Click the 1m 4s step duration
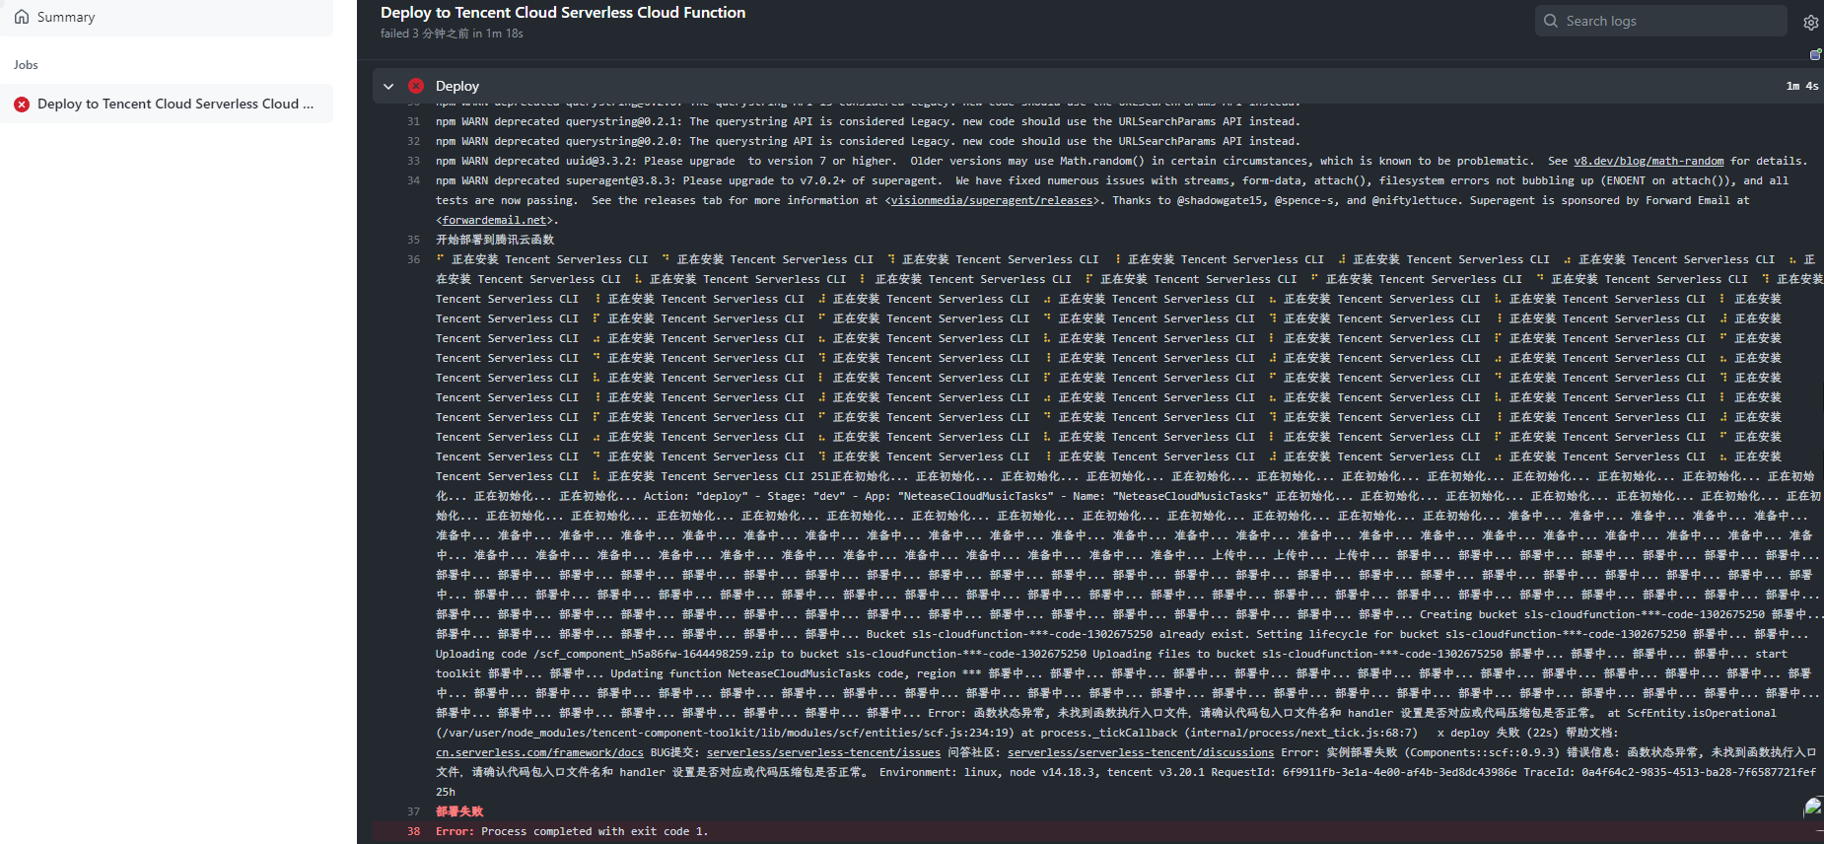1824x844 pixels. pyautogui.click(x=1802, y=86)
